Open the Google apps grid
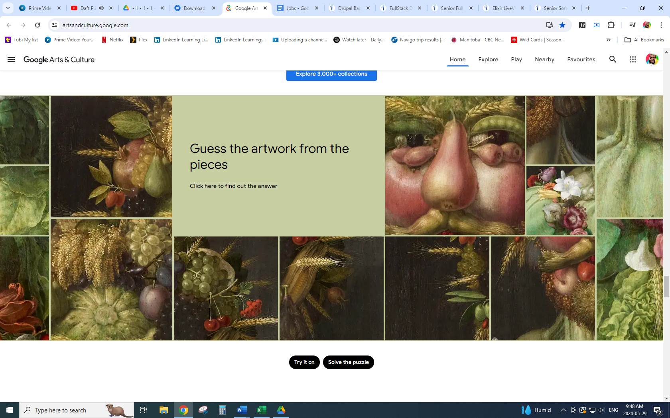 pos(633,59)
